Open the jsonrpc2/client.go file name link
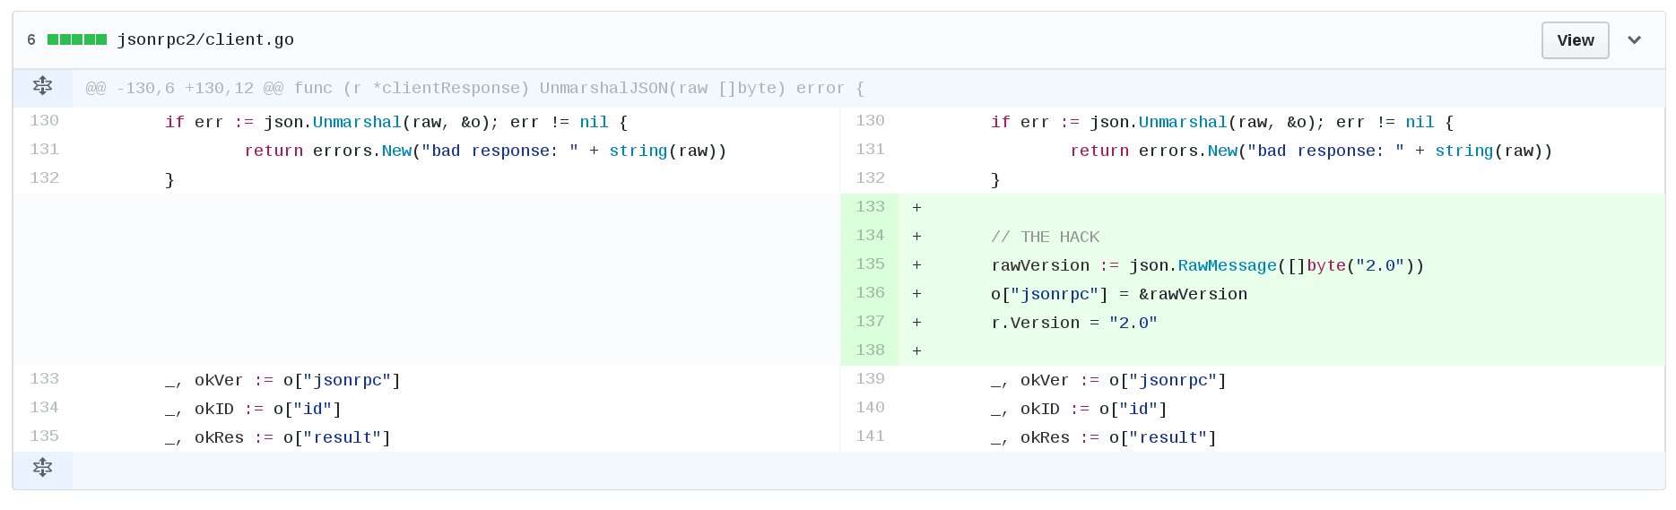1676x510 pixels. [x=205, y=39]
